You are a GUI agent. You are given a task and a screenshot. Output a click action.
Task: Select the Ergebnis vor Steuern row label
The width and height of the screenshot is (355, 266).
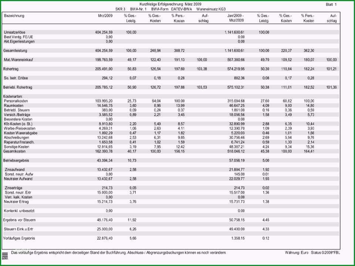click(19, 220)
